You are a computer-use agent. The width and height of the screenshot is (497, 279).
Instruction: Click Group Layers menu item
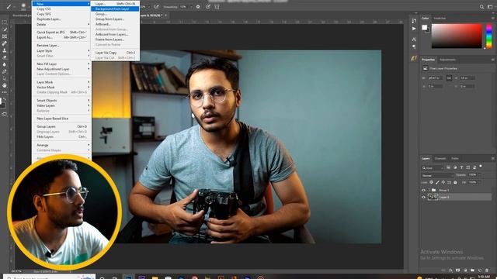click(x=61, y=126)
